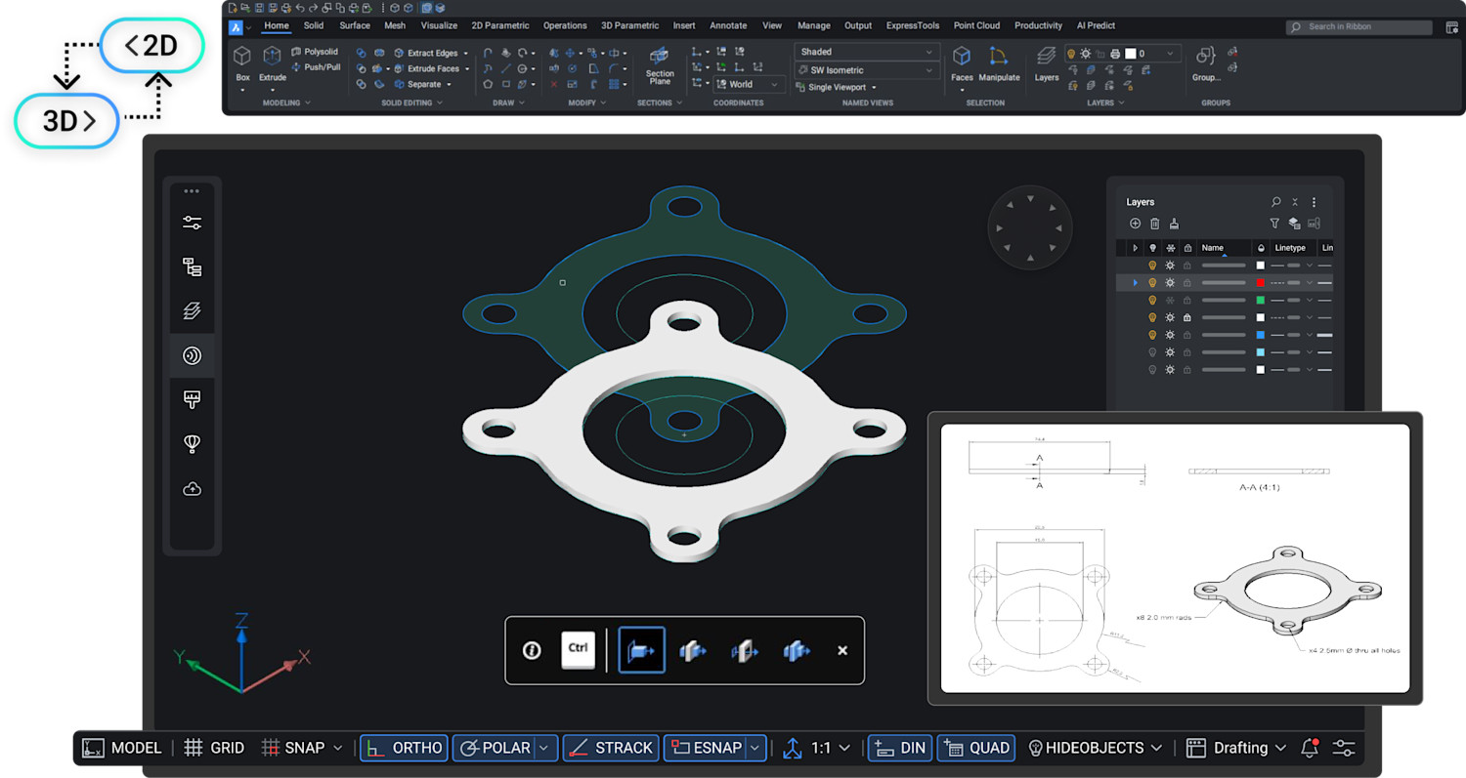The width and height of the screenshot is (1466, 778).
Task: Click the balloon tips icon in left sidebar
Action: (192, 444)
